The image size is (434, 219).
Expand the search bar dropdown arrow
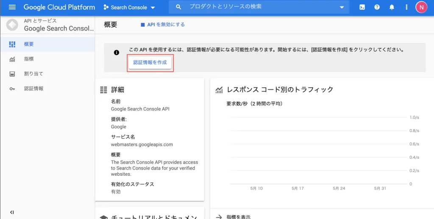(x=342, y=7)
